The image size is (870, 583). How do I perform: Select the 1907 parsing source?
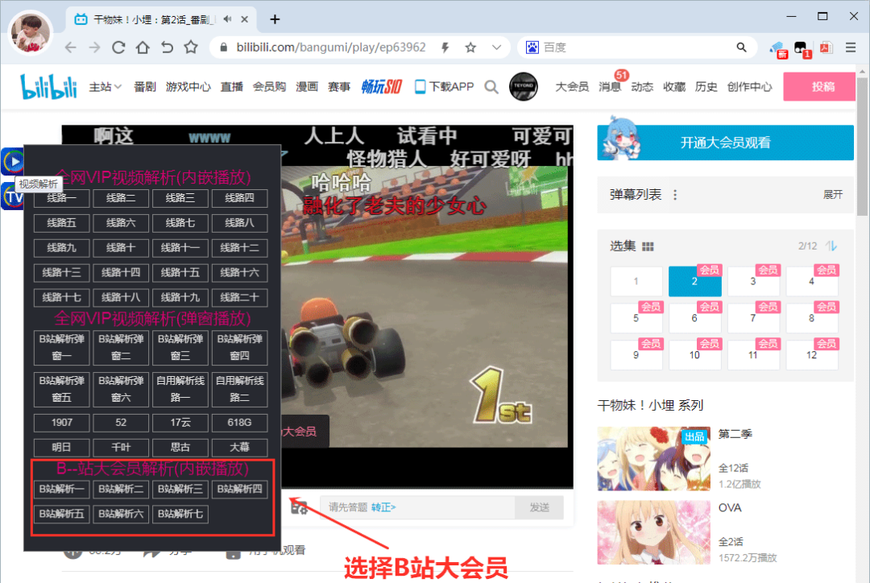click(x=61, y=423)
